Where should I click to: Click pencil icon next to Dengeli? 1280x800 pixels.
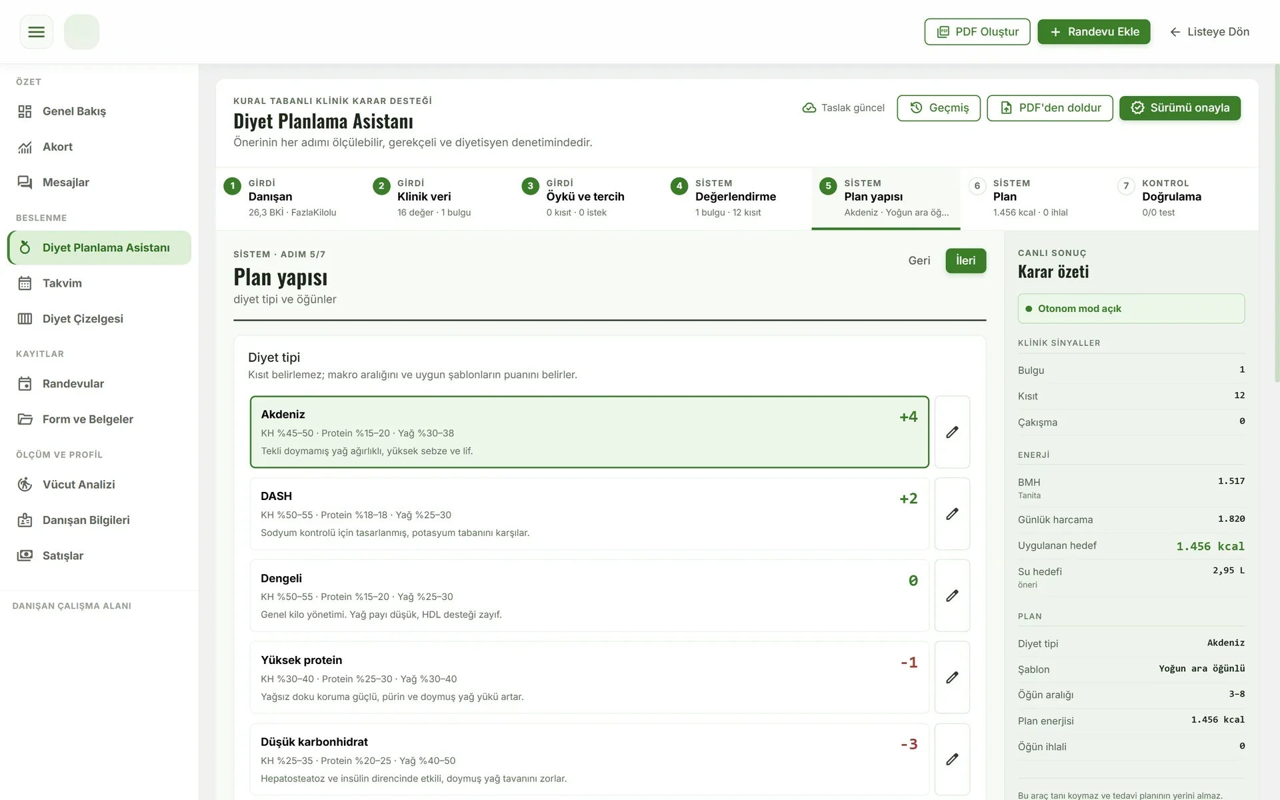(952, 596)
